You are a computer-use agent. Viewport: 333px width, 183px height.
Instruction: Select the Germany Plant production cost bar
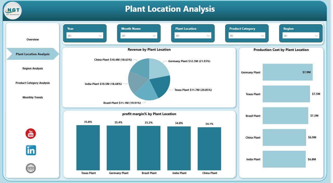pos(287,72)
